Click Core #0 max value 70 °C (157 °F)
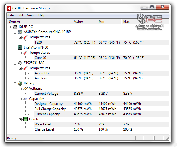The image size is (177, 147). [134, 58]
